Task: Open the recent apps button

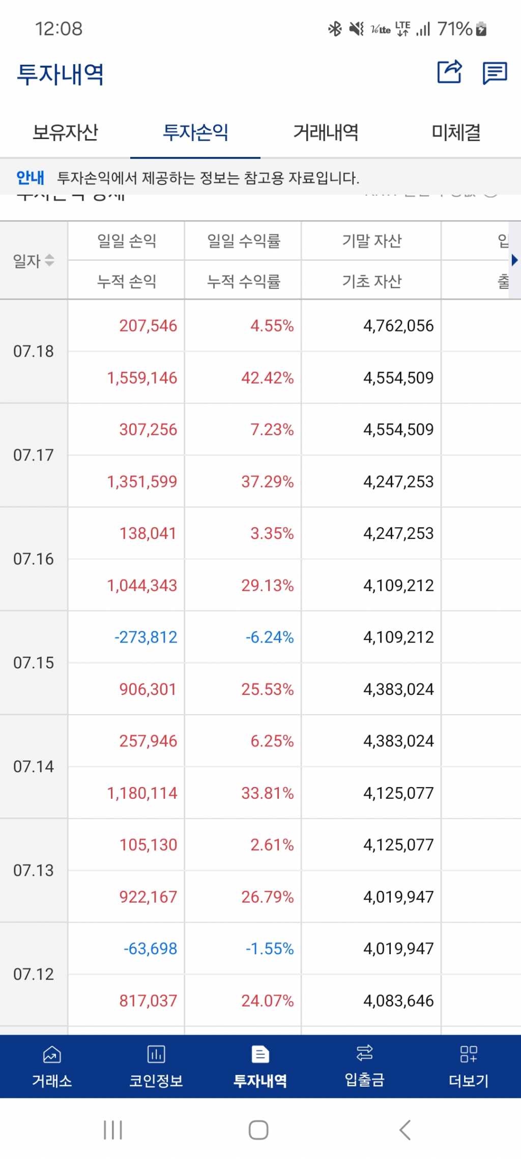Action: (112, 1129)
